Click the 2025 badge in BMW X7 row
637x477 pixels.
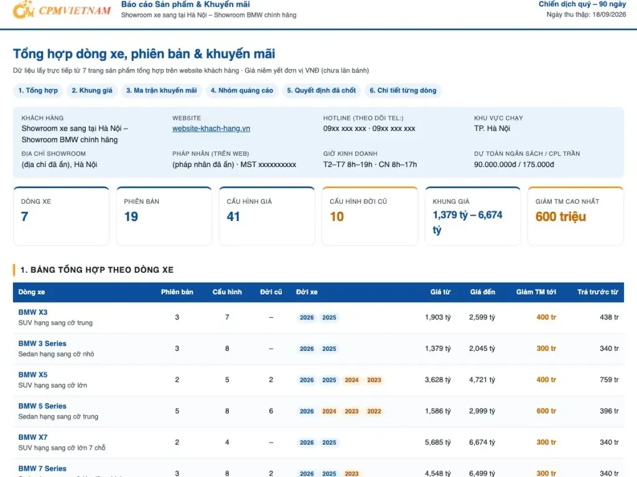[329, 442]
